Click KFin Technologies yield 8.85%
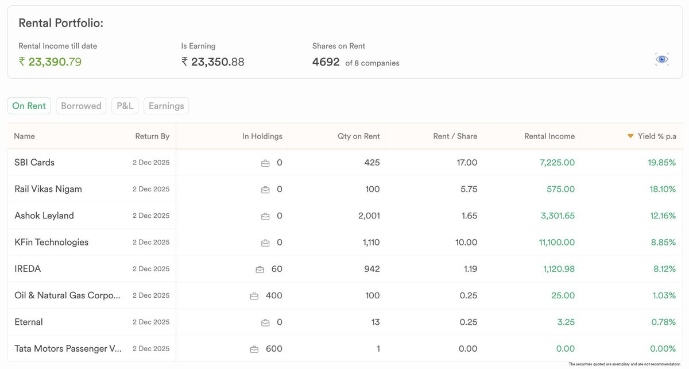This screenshot has height=369, width=689. pyautogui.click(x=663, y=242)
